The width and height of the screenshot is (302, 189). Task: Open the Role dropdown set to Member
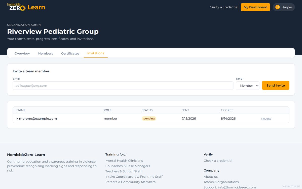coord(248,85)
